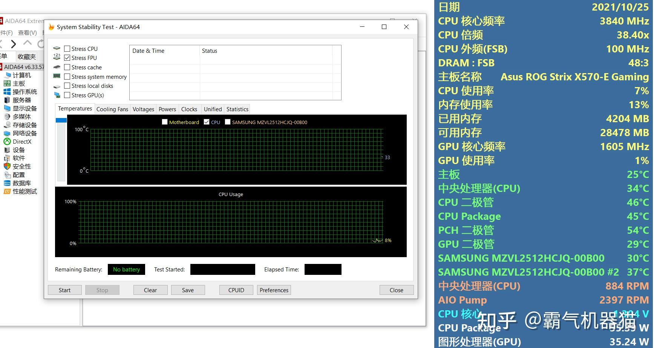The height and width of the screenshot is (348, 654).
Task: Switch to the Unified tab
Action: (x=213, y=109)
